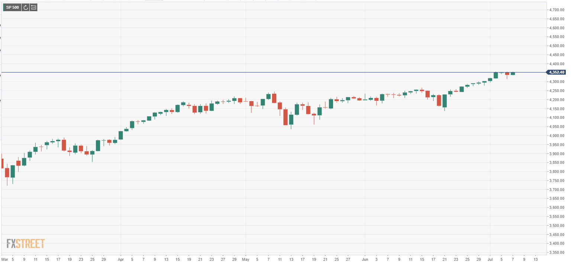Viewport: 571px width, 266px height.
Task: Click the Jun label on date axis
Action: [365, 259]
